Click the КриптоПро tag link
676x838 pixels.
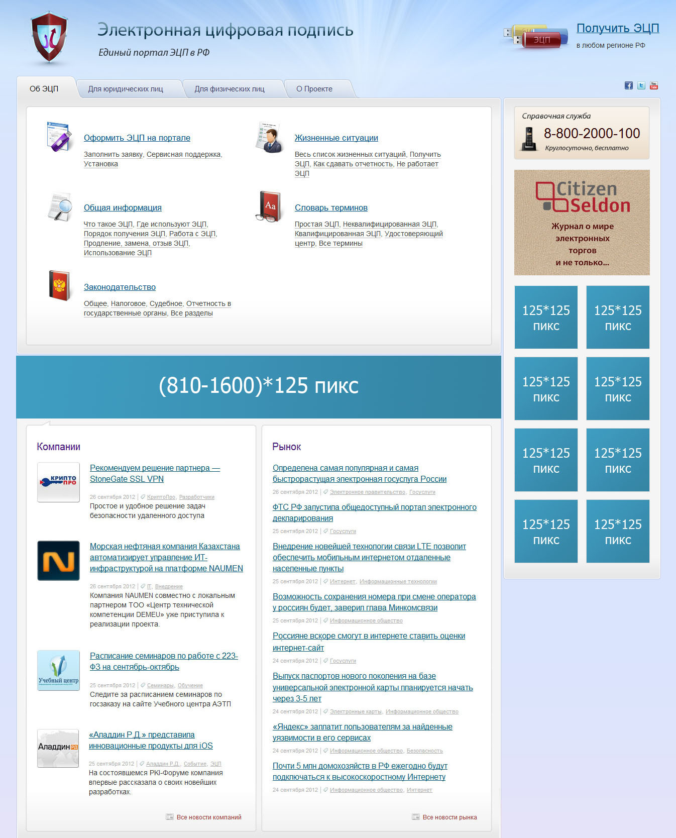(161, 497)
